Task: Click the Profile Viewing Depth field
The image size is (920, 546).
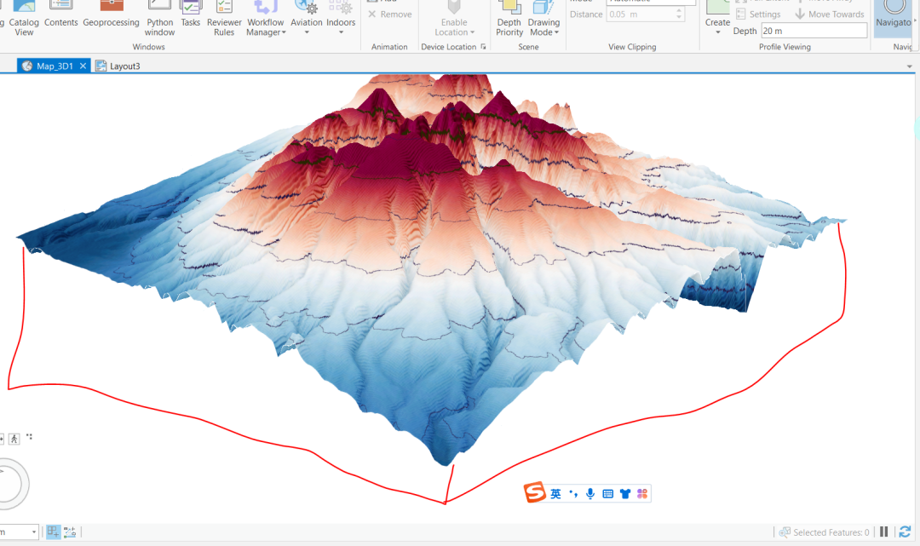Action: pos(814,31)
